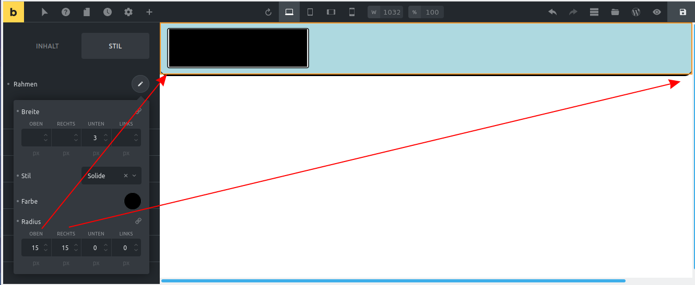Switch to mobile portrait breakpoint
Screen dimensions: 695x285
(352, 12)
